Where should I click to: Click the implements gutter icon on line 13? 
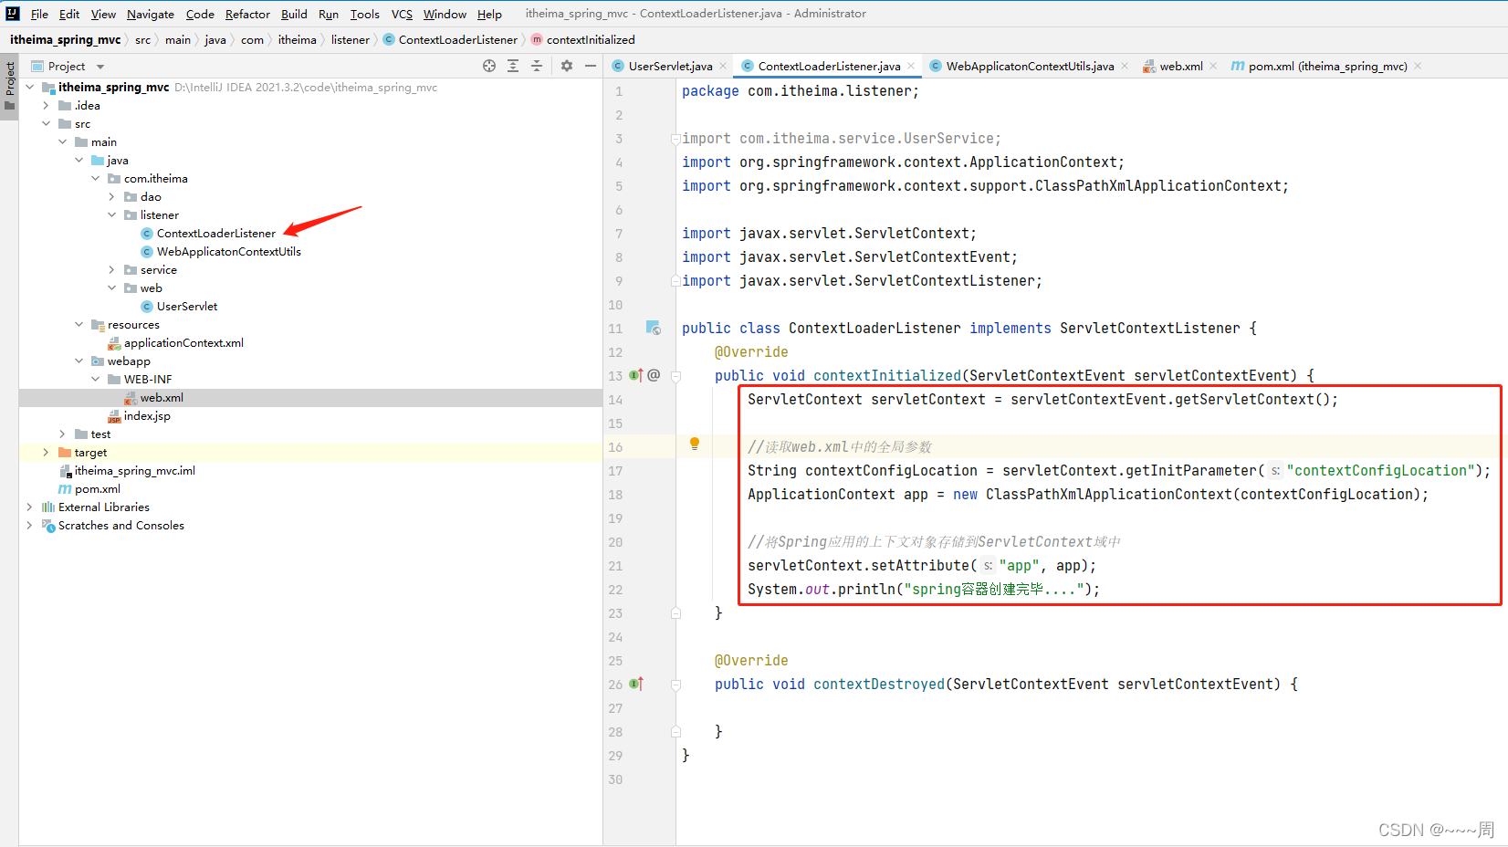point(636,375)
